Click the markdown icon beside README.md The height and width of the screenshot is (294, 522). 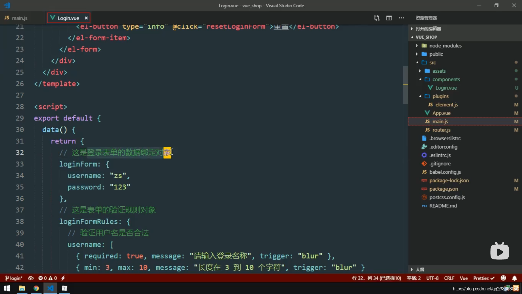click(424, 206)
